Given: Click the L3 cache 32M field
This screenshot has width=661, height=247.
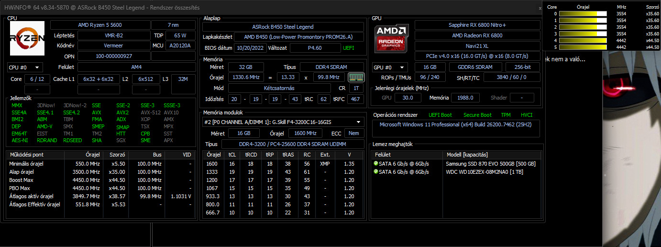Looking at the screenshot, I should [183, 79].
